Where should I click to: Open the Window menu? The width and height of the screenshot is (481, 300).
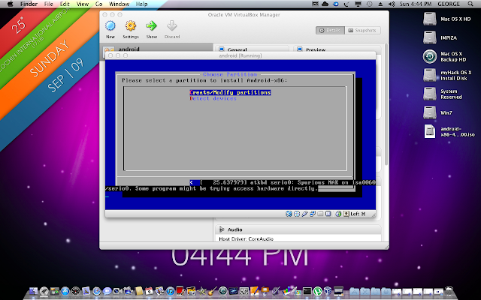coord(119,4)
